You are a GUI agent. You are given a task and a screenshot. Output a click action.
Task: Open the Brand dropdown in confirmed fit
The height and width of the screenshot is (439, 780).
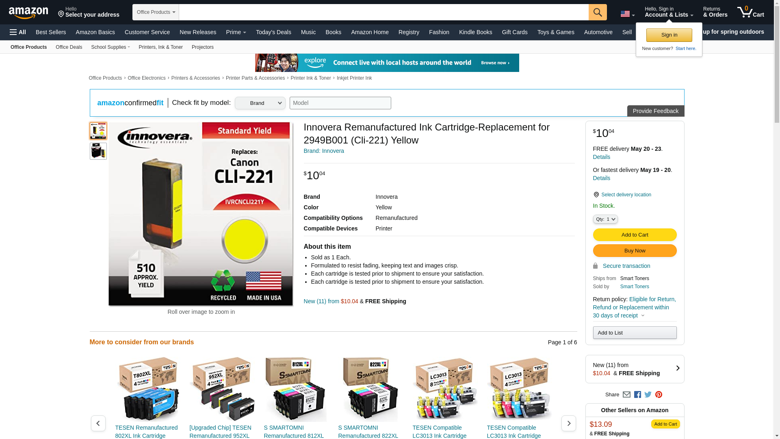[260, 103]
